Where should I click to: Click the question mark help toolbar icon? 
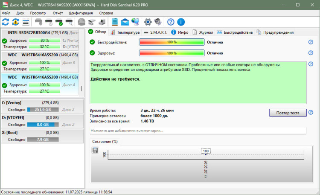[171, 22]
